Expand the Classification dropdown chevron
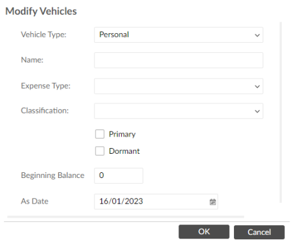 point(257,111)
